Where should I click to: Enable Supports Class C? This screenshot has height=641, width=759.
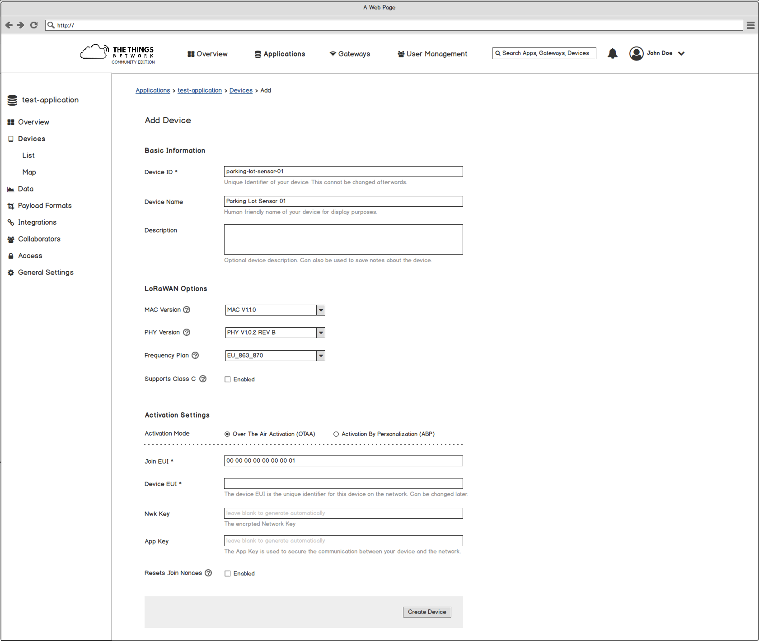coord(228,379)
